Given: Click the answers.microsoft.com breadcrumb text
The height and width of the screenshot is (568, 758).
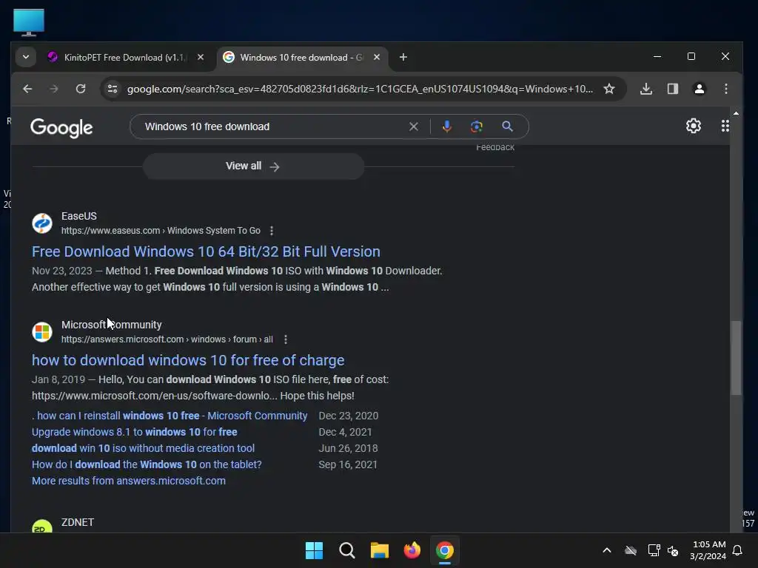Looking at the screenshot, I should pyautogui.click(x=167, y=339).
